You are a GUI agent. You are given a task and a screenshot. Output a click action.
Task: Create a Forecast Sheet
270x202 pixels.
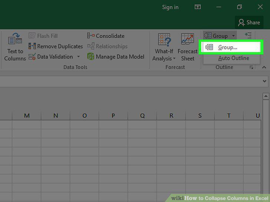[188, 47]
